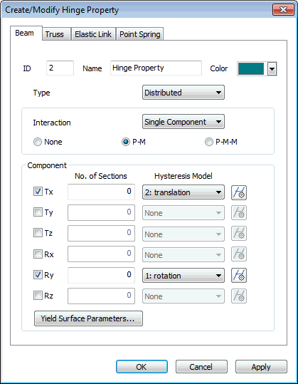
Task: Switch to the Truss tab
Action: pyautogui.click(x=55, y=34)
